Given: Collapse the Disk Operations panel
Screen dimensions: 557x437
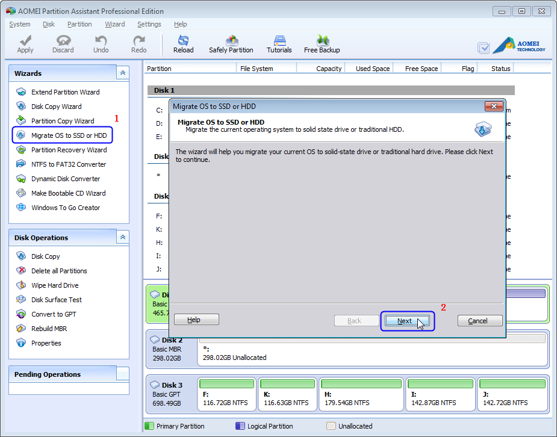Looking at the screenshot, I should (123, 237).
